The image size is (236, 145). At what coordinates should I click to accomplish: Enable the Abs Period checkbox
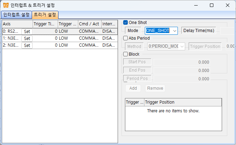click(125, 38)
